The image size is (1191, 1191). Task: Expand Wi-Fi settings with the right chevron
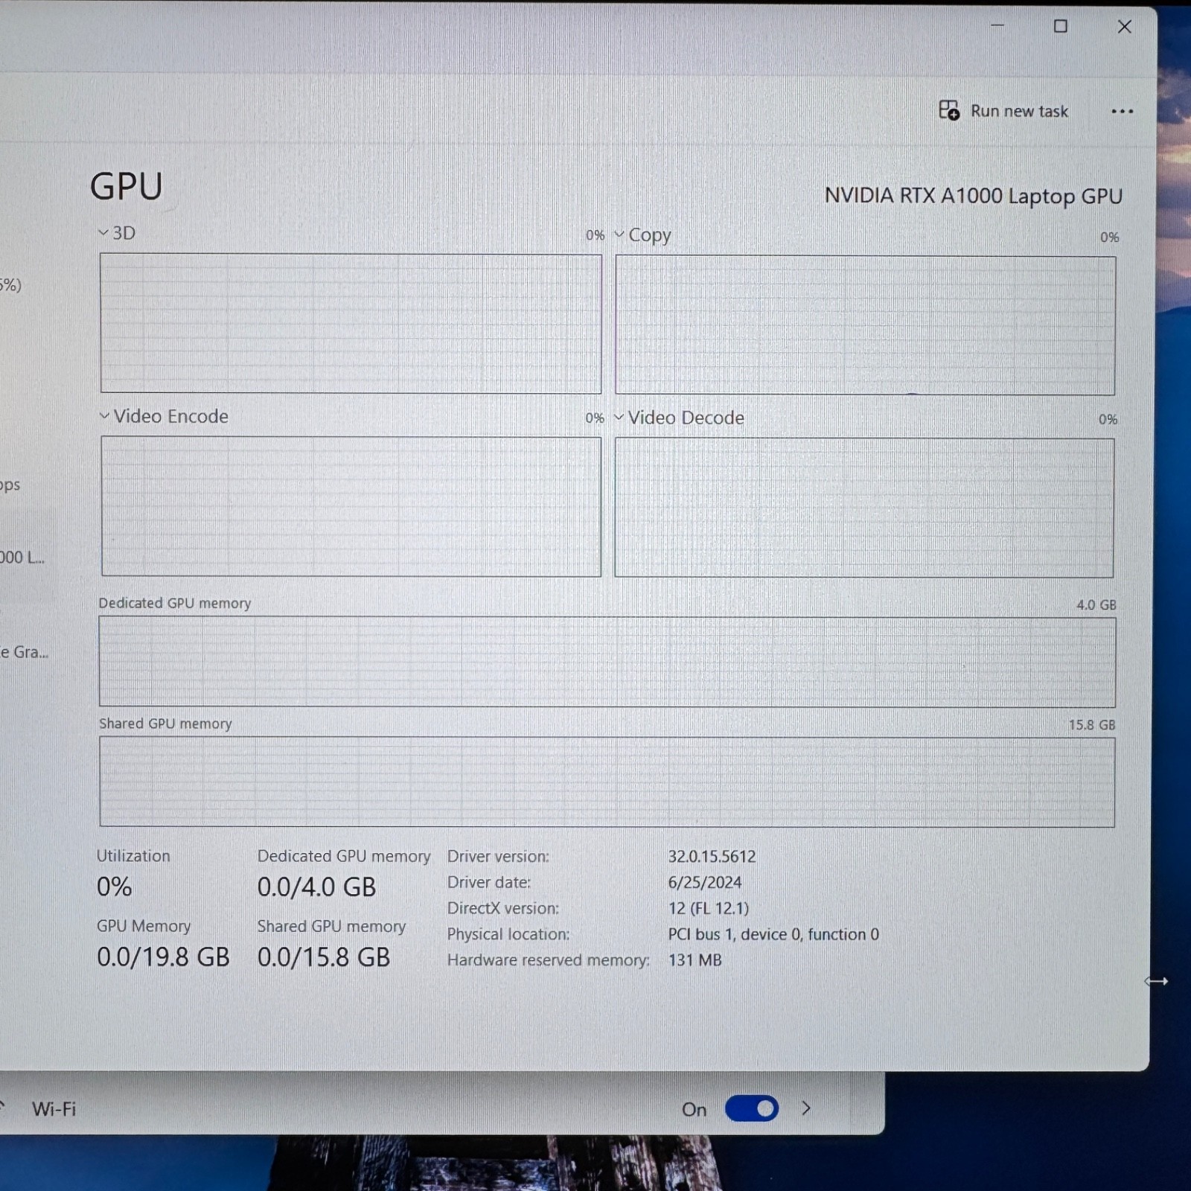point(806,1109)
